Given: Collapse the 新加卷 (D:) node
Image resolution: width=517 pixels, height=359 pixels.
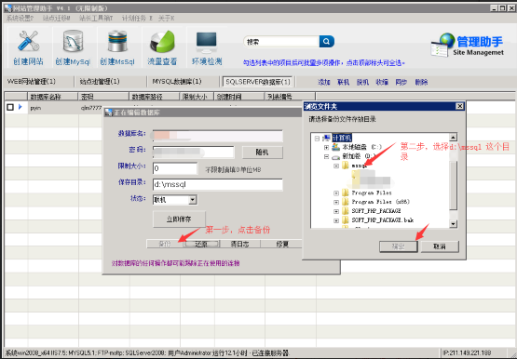Looking at the screenshot, I should 326,156.
